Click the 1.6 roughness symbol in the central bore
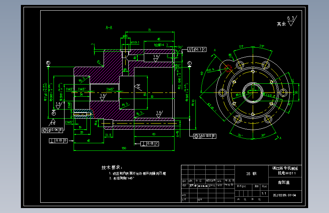329x213 pixels. tap(103, 97)
